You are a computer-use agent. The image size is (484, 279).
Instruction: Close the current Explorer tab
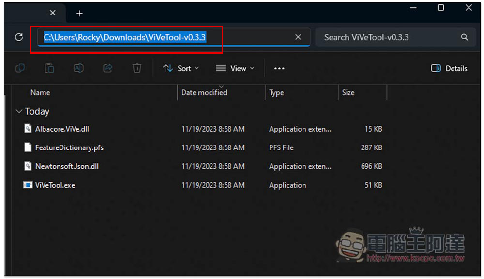click(x=53, y=13)
